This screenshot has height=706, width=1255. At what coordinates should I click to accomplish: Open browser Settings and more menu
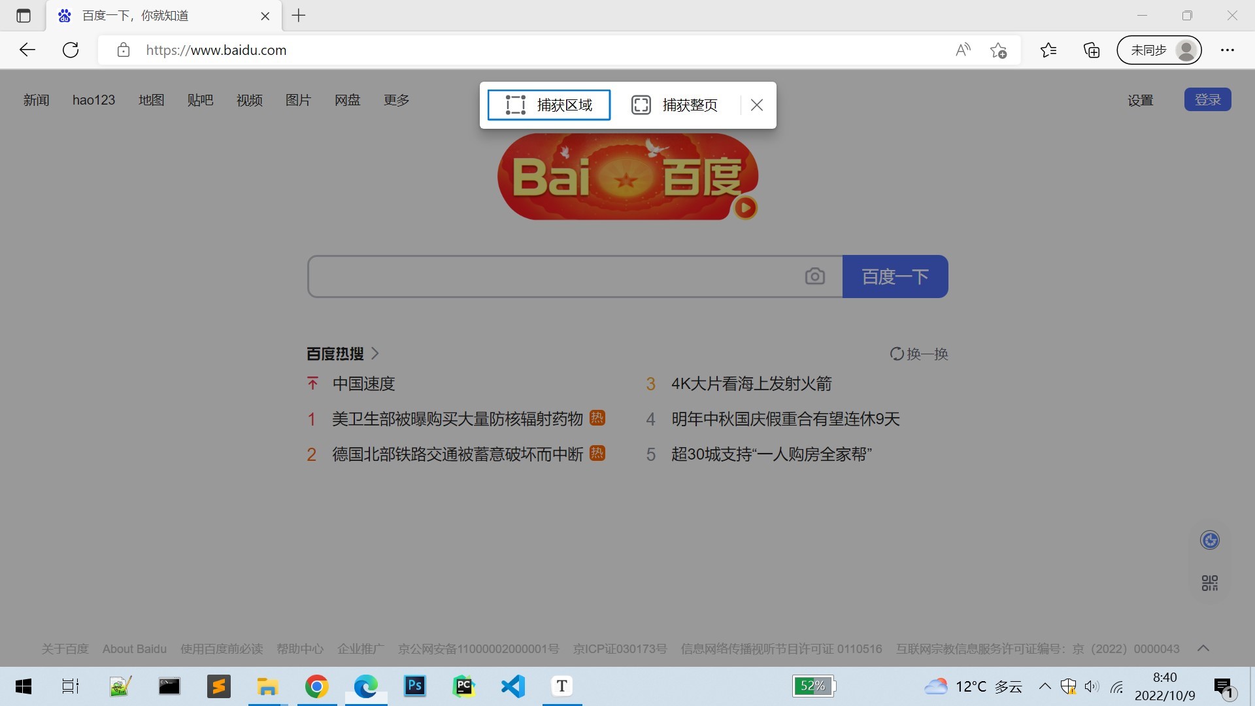pos(1228,50)
